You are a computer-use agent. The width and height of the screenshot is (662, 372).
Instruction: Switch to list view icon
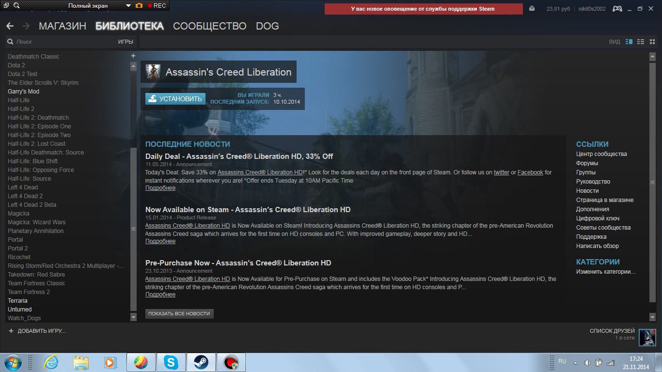click(641, 42)
